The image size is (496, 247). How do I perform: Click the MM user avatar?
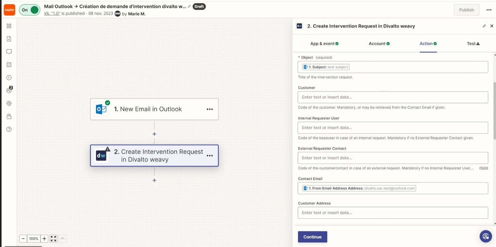(117, 13)
